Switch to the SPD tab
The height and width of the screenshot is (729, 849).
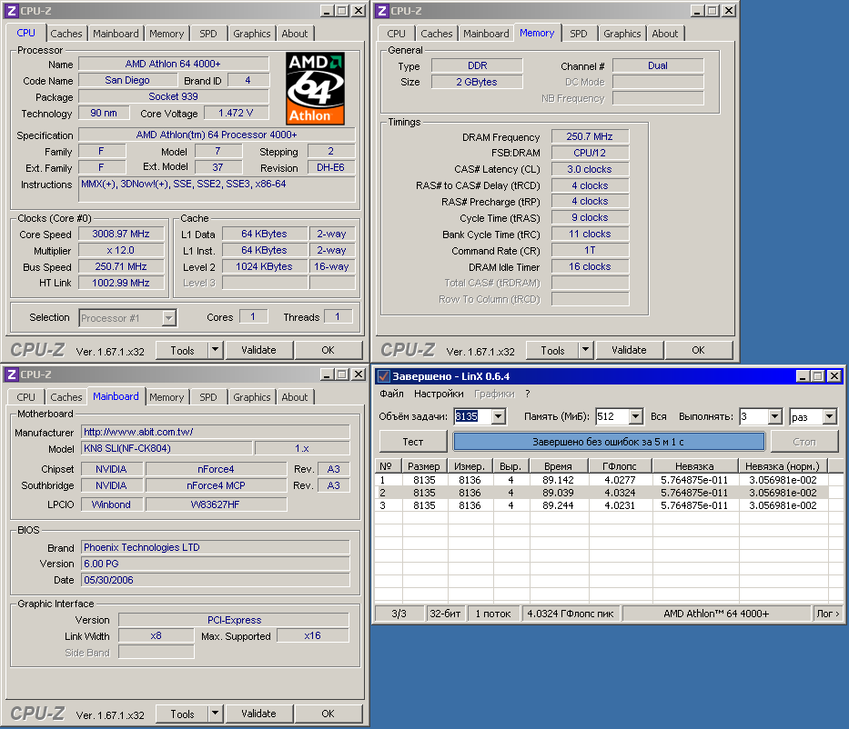208,33
